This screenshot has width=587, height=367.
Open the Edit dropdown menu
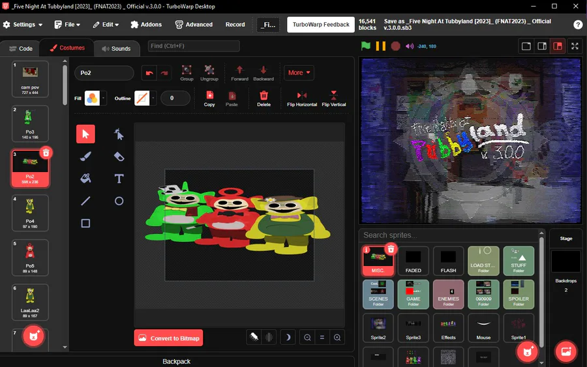click(x=106, y=25)
